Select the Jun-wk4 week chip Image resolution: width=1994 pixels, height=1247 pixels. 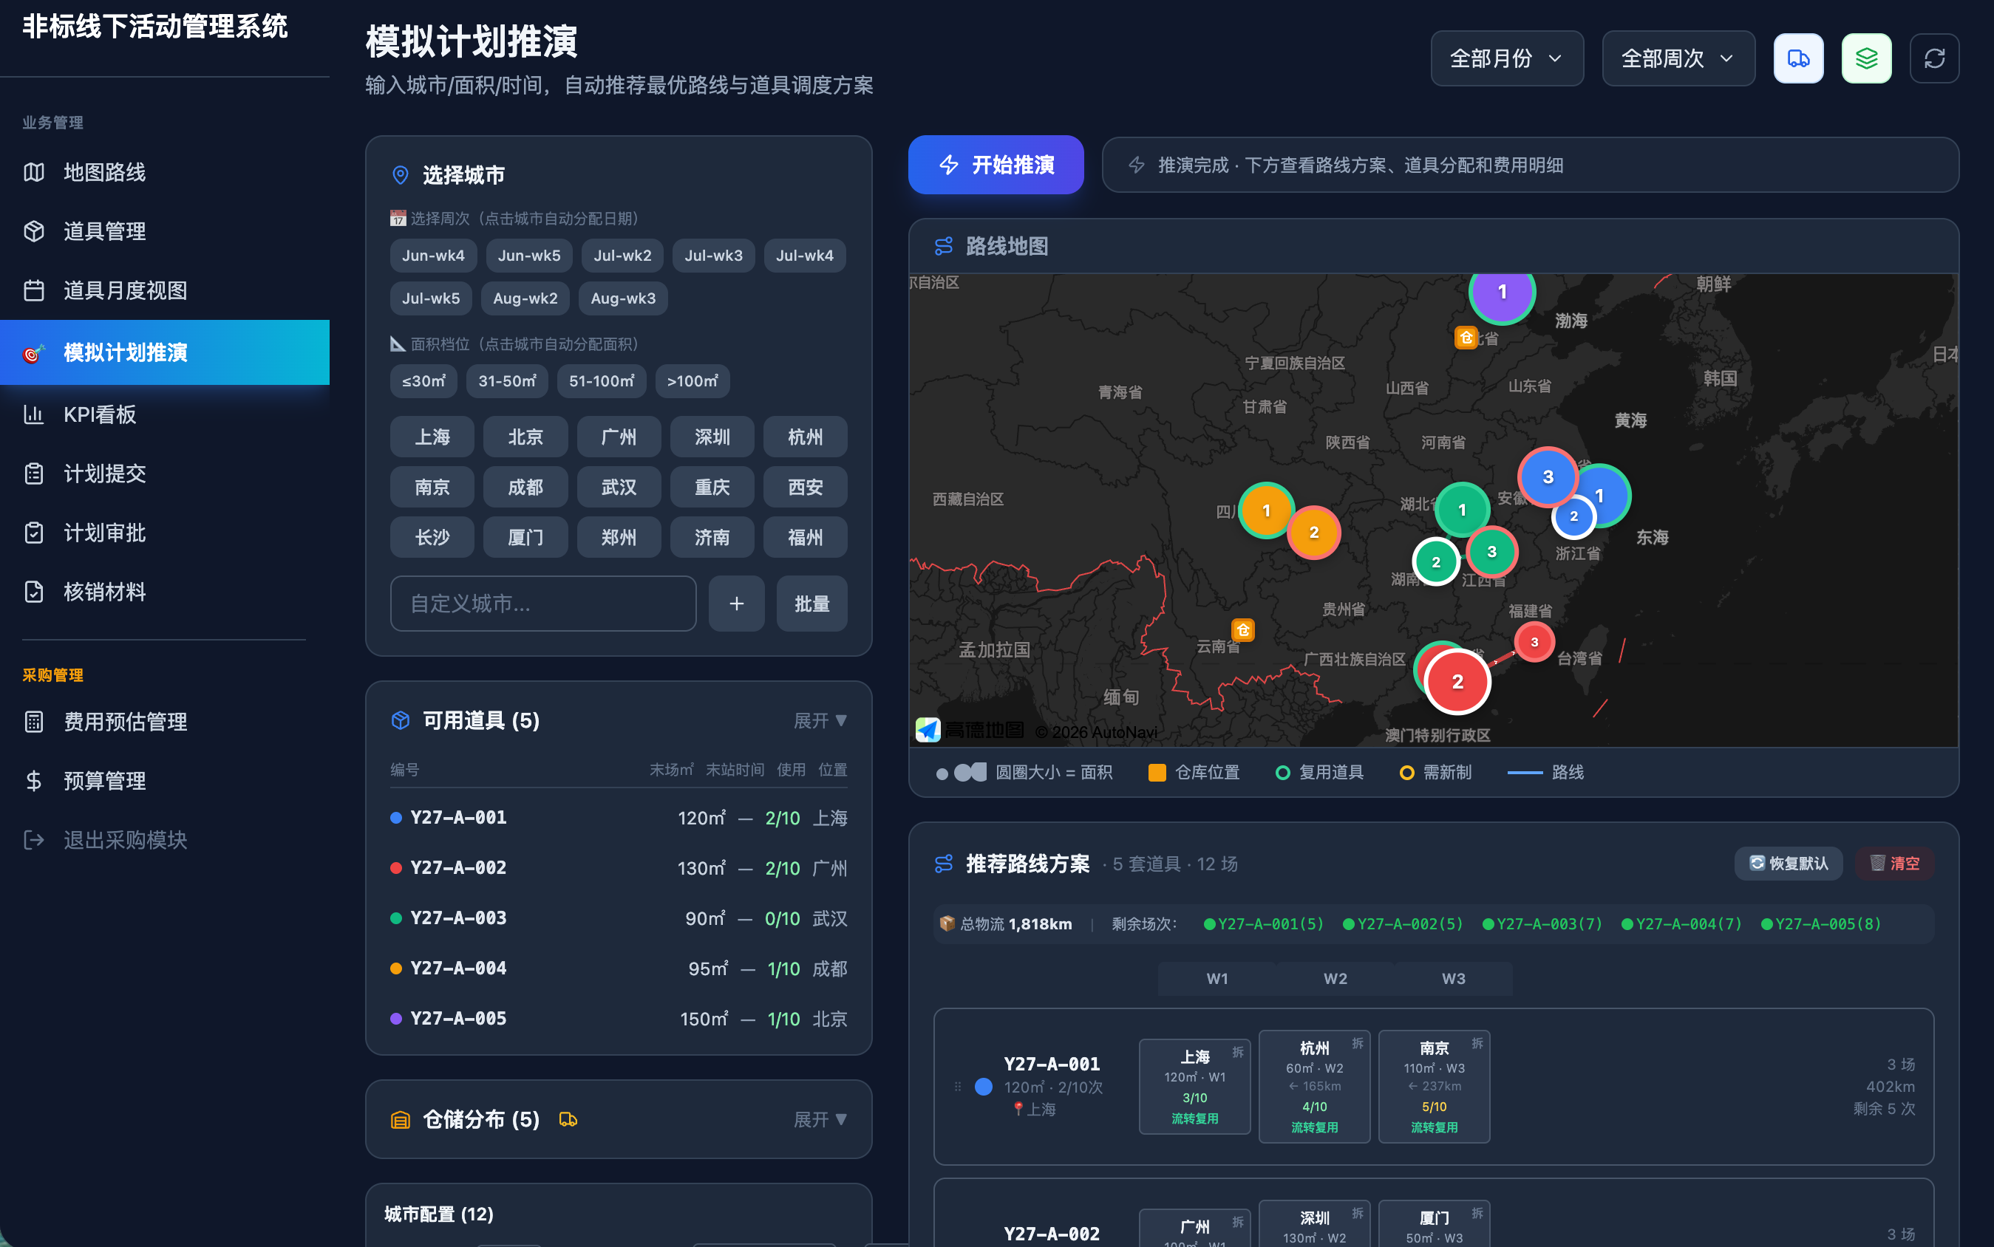tap(433, 256)
